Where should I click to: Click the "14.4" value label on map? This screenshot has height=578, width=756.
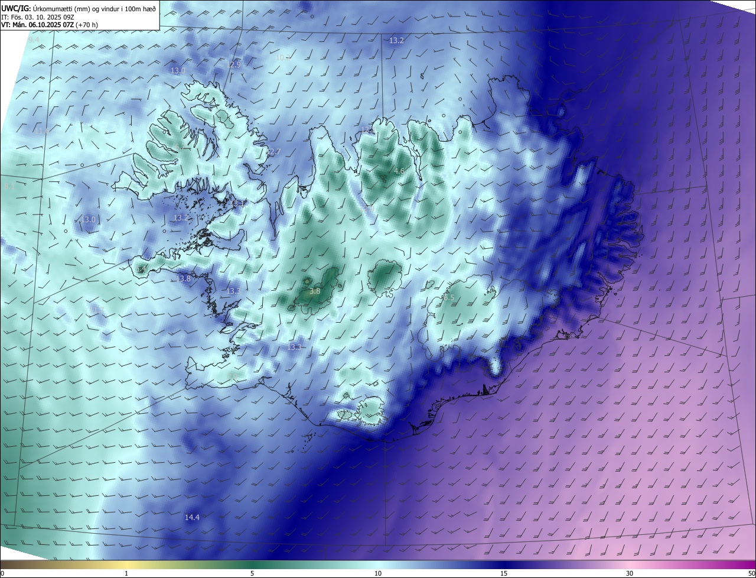192,517
